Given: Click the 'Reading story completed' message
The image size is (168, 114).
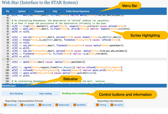Looking at the screenshot, I should coord(75,93).
